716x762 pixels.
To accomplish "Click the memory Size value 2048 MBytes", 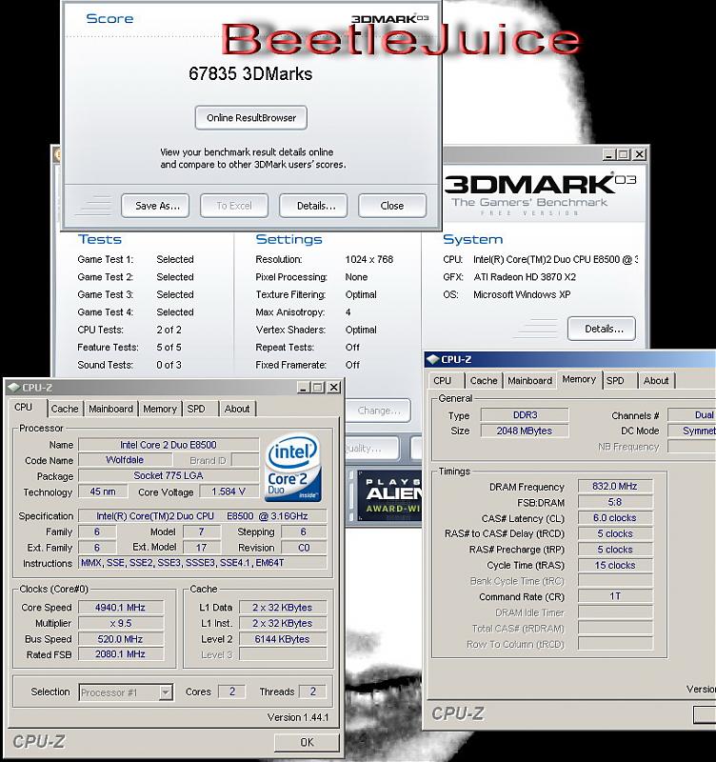I will [525, 431].
